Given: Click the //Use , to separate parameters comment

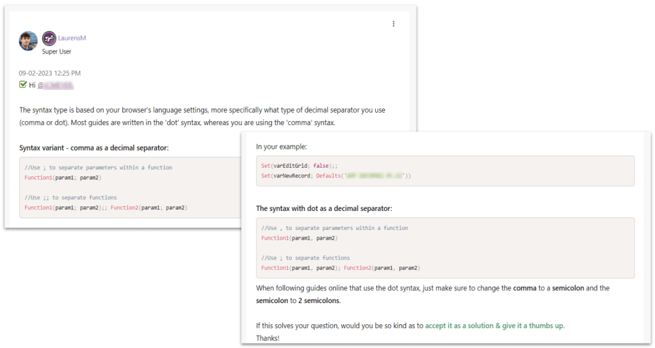Looking at the screenshot, I should coord(334,228).
